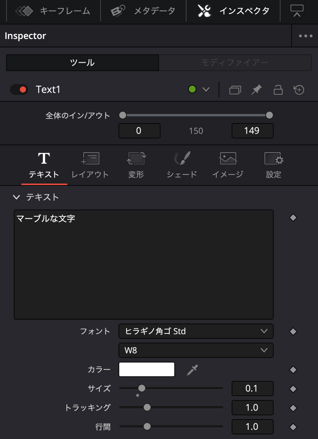Select the モディファイアー button
Image resolution: width=318 pixels, height=439 pixels.
tap(235, 62)
